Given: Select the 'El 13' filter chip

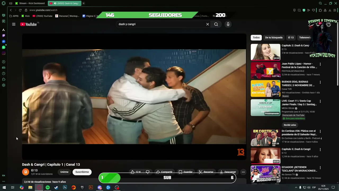Looking at the screenshot, I should coord(291,38).
